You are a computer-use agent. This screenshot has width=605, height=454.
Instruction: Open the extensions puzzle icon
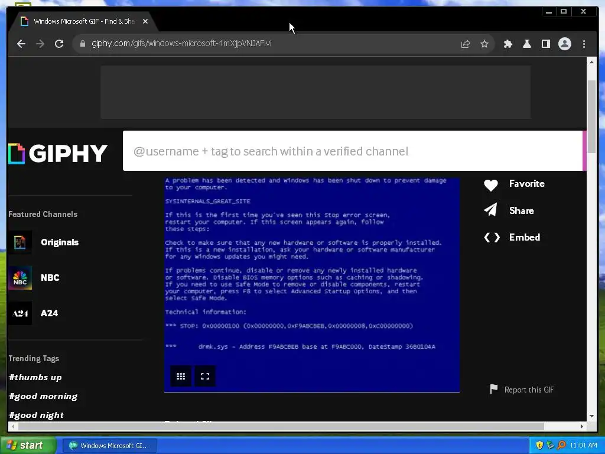pyautogui.click(x=508, y=44)
